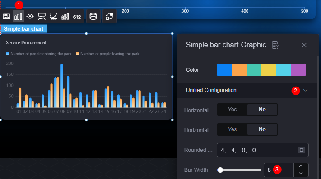The image size is (321, 179).
Task: Open the bar chart widget category
Action: tap(19, 16)
